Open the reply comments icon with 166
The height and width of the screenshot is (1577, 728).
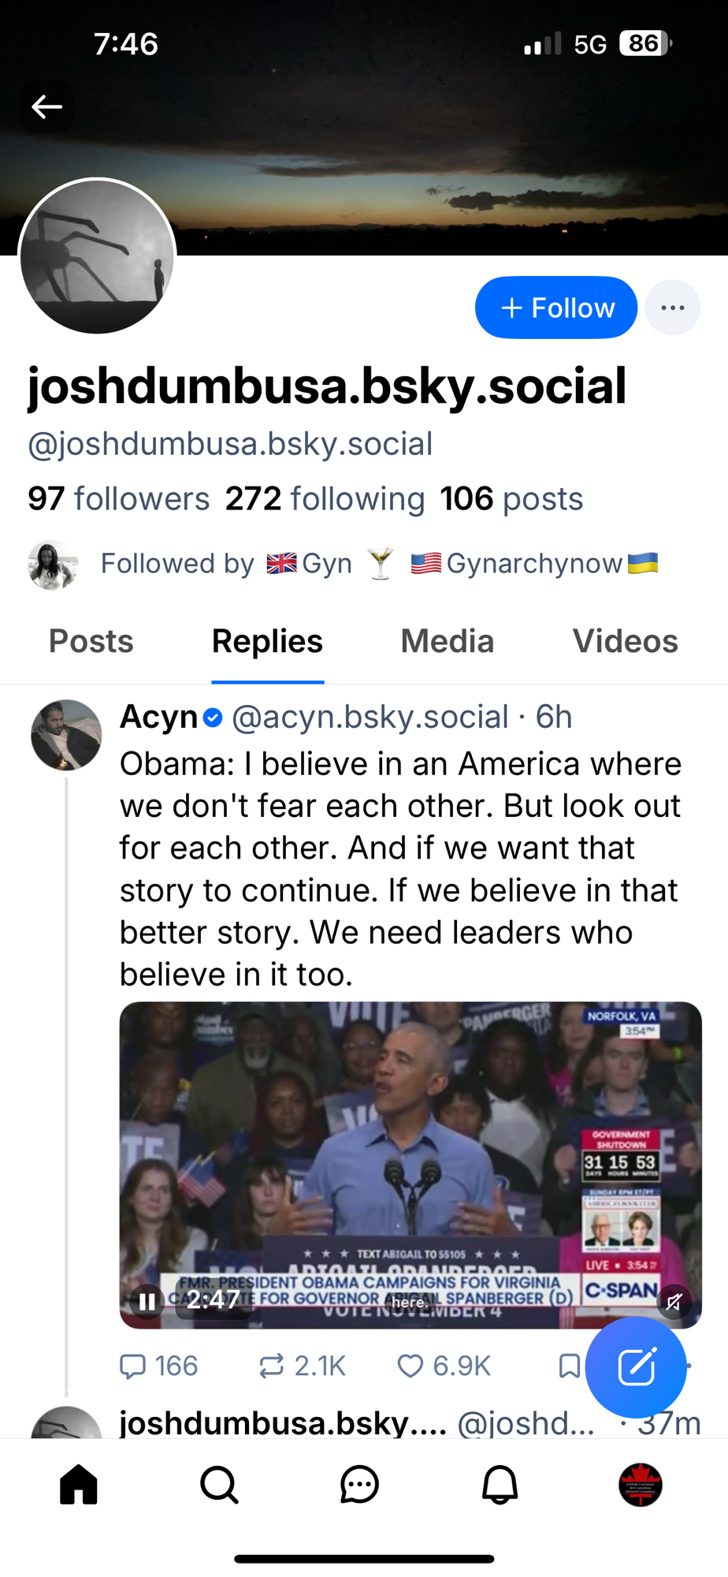pos(133,1366)
